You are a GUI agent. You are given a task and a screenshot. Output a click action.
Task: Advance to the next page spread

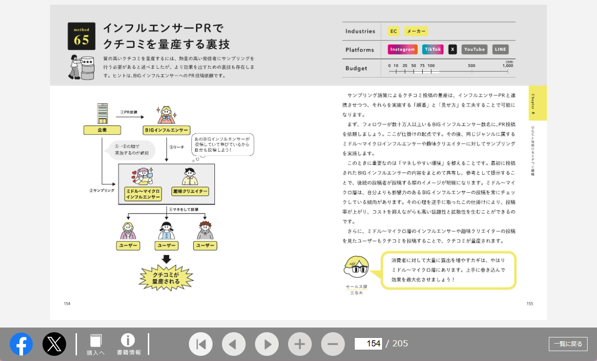(267, 344)
